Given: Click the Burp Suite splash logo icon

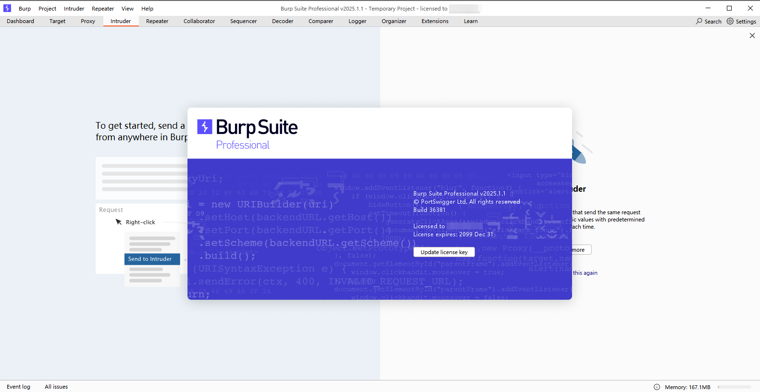Looking at the screenshot, I should click(205, 127).
